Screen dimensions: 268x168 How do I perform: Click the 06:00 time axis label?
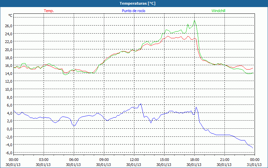(x=74, y=160)
